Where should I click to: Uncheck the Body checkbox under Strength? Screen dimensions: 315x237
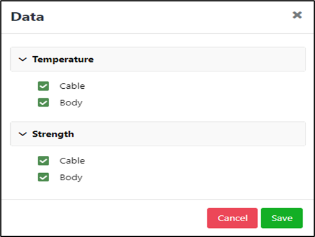[x=43, y=177]
